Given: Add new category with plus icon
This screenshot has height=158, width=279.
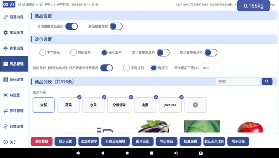Looking at the screenshot, I should pyautogui.click(x=195, y=105).
